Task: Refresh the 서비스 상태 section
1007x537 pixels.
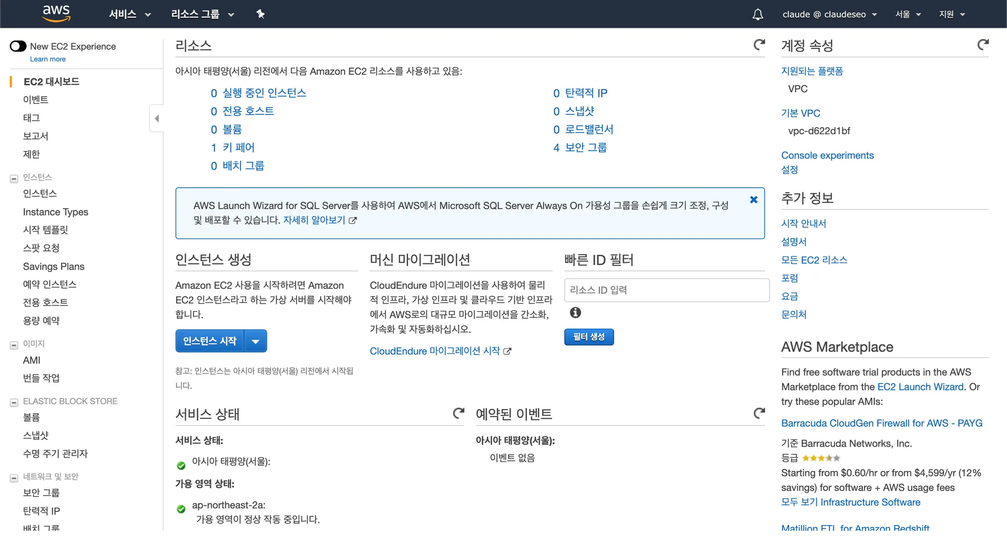Action: pyautogui.click(x=458, y=413)
